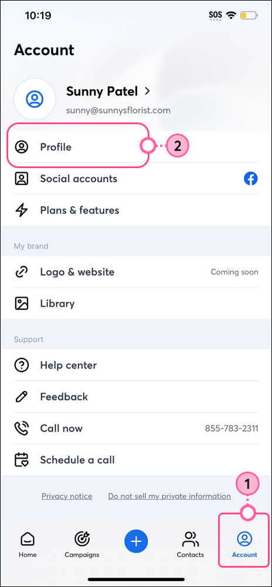
Task: Open the Facebook icon in Social accounts
Action: [x=251, y=179]
